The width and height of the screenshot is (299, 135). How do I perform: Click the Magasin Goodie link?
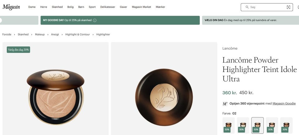(284, 104)
